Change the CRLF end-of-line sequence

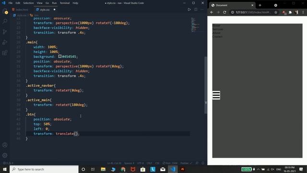[149, 163]
